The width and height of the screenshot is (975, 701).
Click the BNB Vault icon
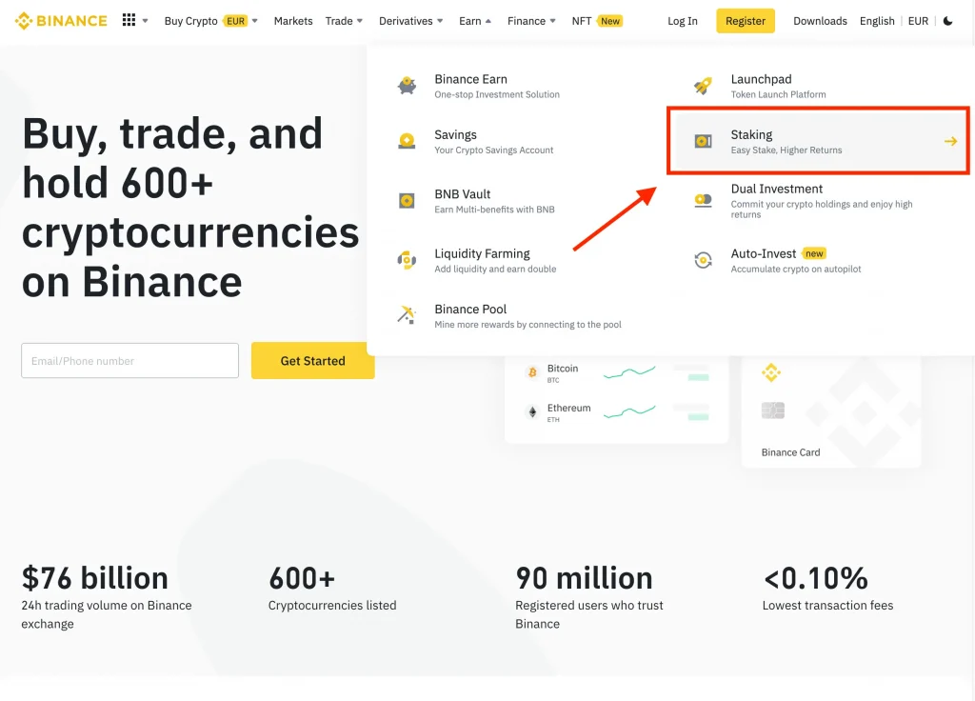click(407, 201)
